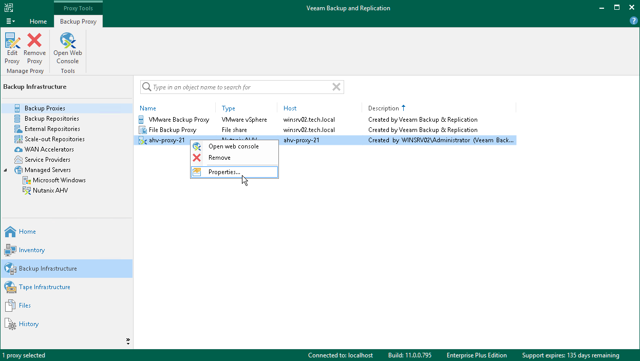Open the Proxy Tools contextual tab
The width and height of the screenshot is (640, 361).
tap(78, 8)
